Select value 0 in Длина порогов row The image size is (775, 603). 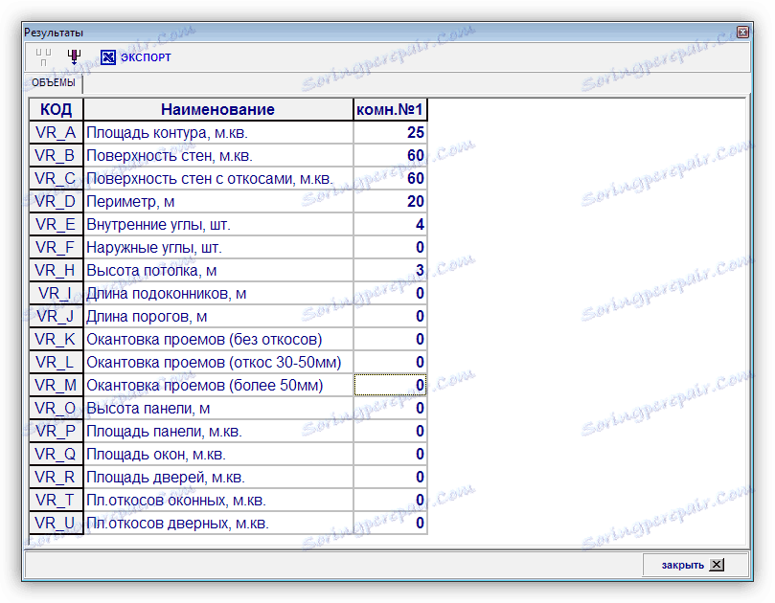pyautogui.click(x=390, y=317)
